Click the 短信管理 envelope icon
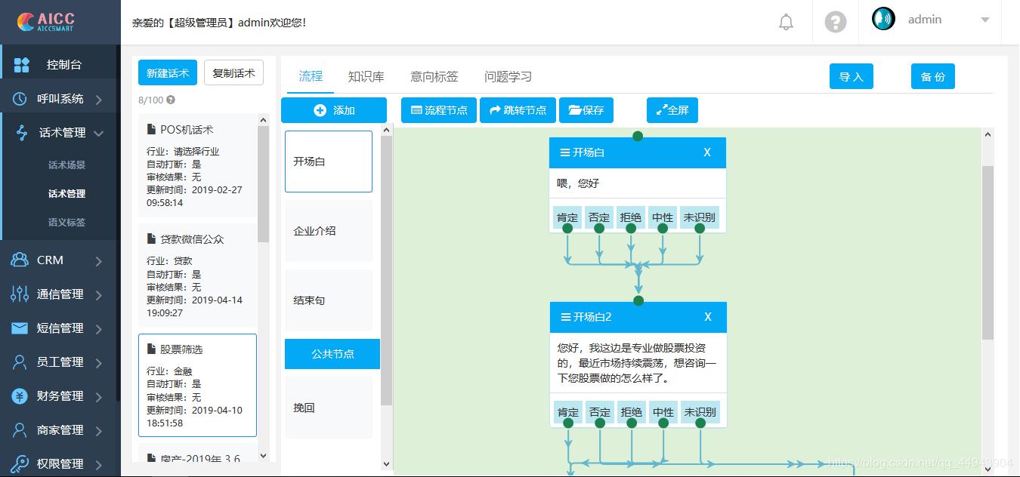Image resolution: width=1020 pixels, height=477 pixels. pos(19,328)
